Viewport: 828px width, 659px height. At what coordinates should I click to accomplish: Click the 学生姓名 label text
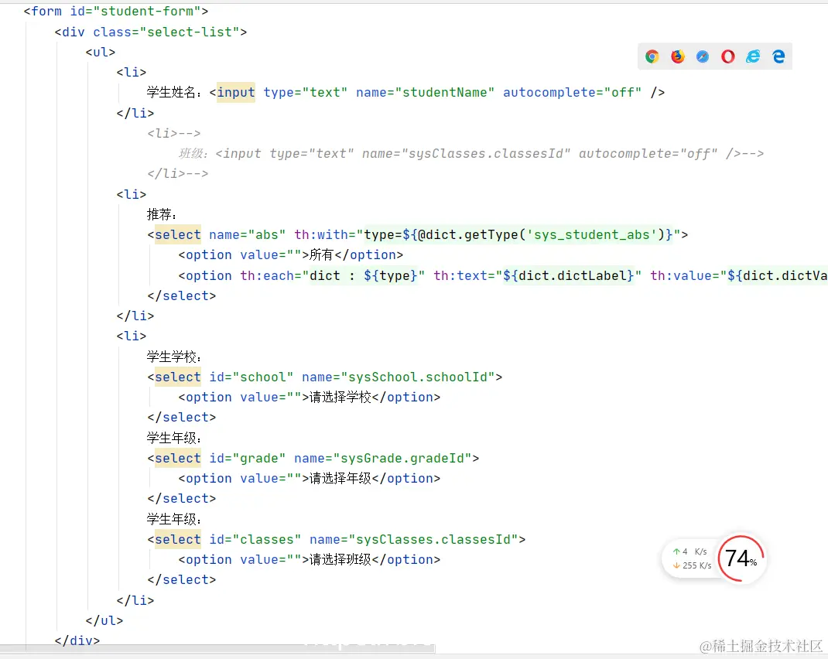(174, 92)
